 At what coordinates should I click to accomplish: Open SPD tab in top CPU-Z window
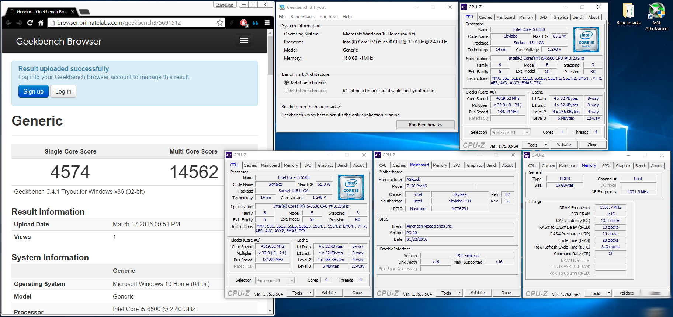click(543, 17)
